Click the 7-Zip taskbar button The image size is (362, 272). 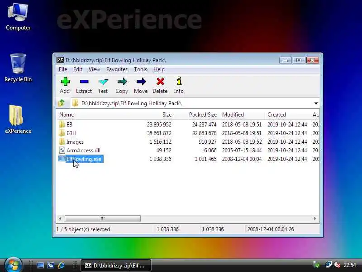[116, 265]
